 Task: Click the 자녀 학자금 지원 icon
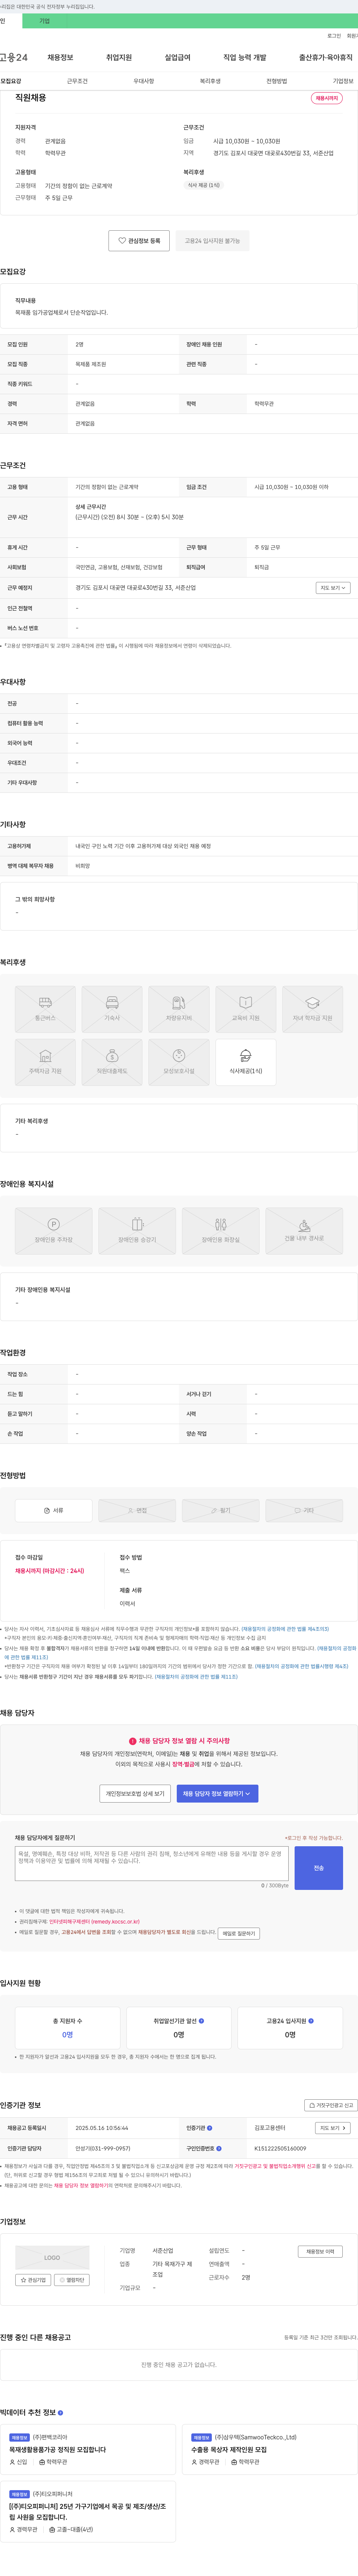coord(313,1009)
